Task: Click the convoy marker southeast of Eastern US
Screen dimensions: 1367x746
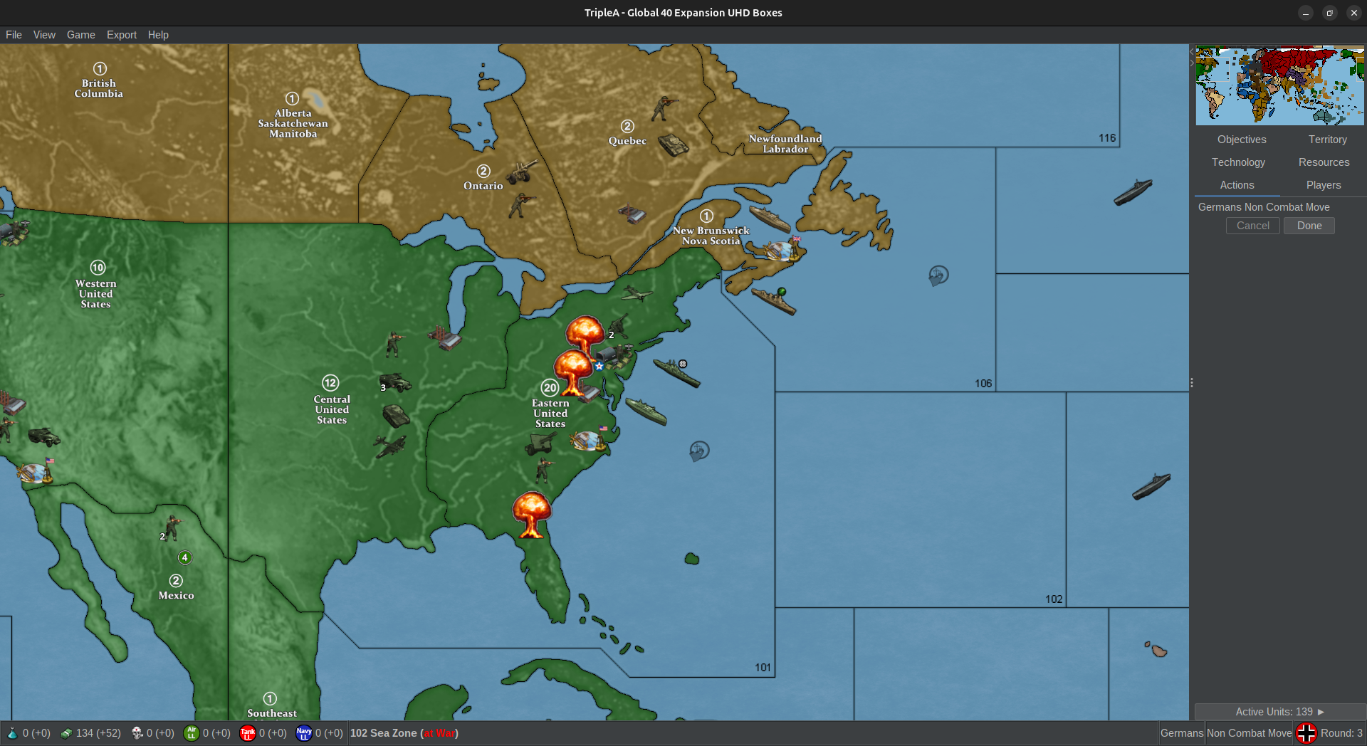Action: [x=699, y=451]
